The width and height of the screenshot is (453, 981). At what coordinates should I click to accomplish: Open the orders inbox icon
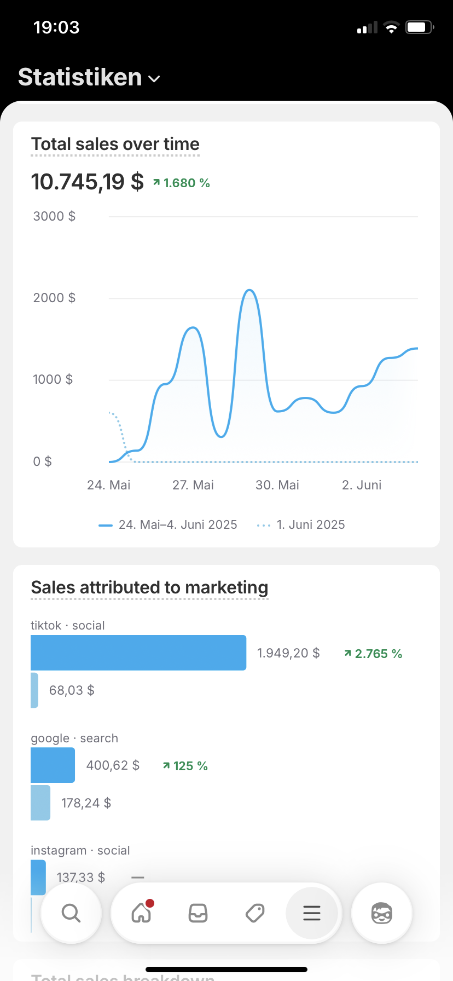[198, 913]
